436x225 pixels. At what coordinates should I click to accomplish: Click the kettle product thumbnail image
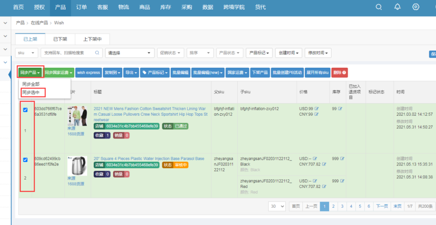pos(77,166)
